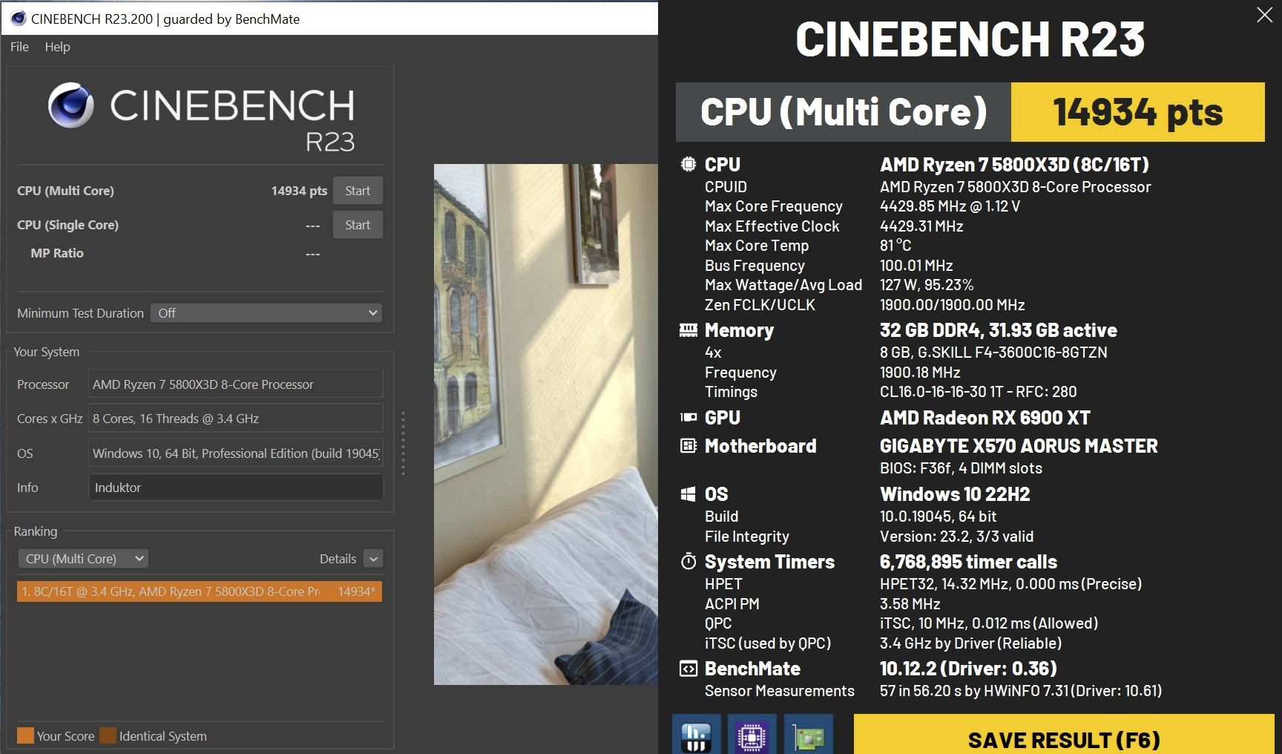Click the text AMD Ryzen 7 5800X3D (8C/16T)
The height and width of the screenshot is (754, 1282).
1014,165
